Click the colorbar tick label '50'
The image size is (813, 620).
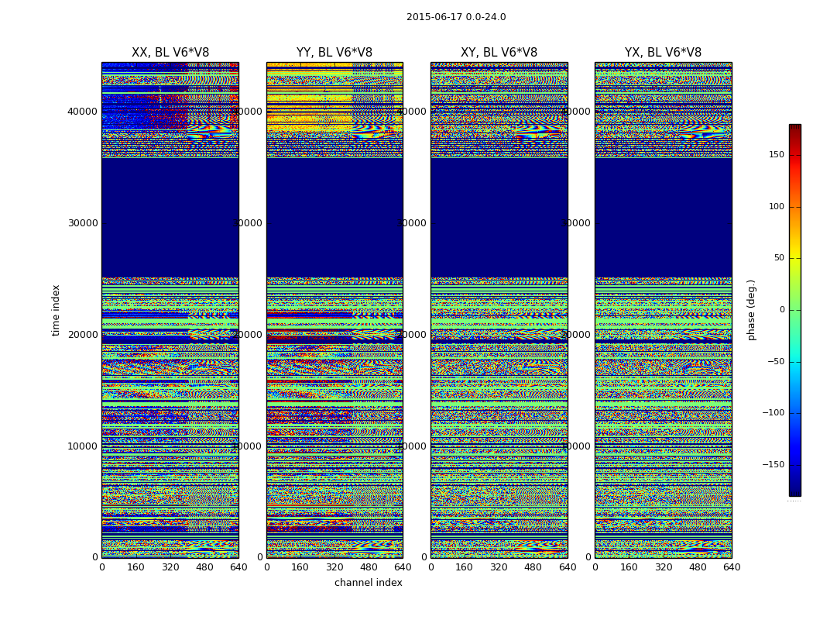(778, 258)
